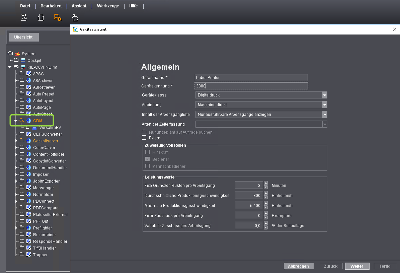Open the Werkzeuge menu

[x=108, y=6]
